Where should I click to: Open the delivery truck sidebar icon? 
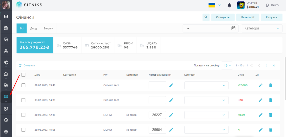pos(6,85)
